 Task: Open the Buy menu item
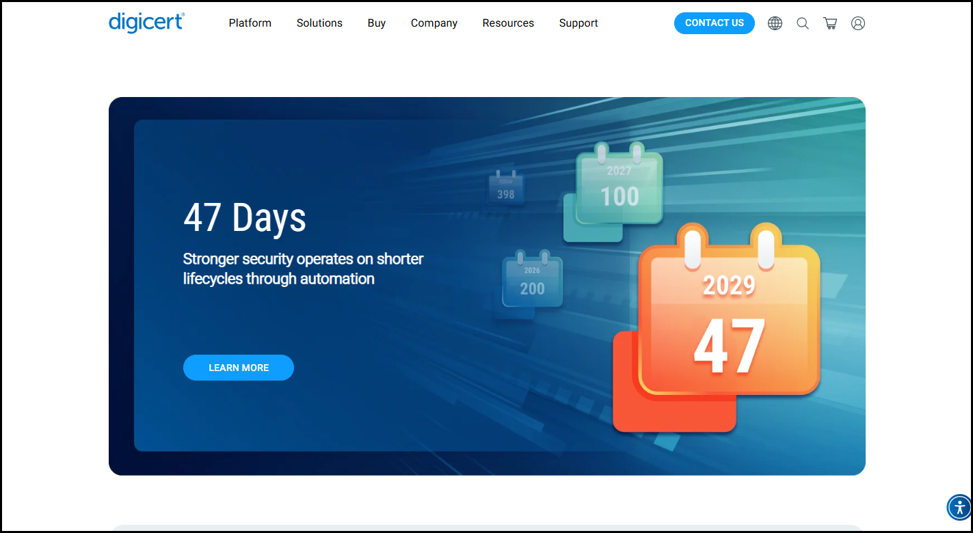click(376, 23)
